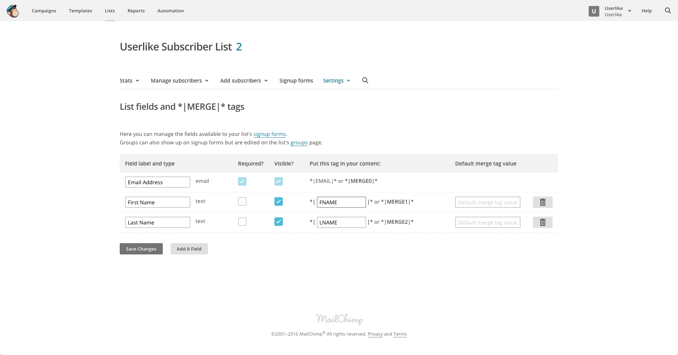Screen dimensions: 678x355
Task: Uncheck Visible for Last Name field
Action: [x=279, y=222]
